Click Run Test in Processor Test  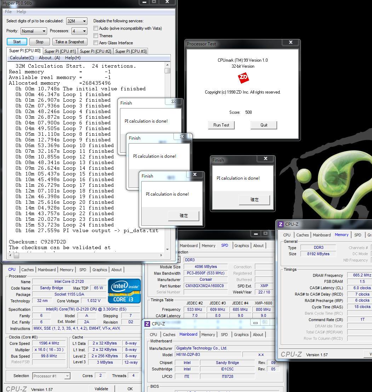[221, 125]
